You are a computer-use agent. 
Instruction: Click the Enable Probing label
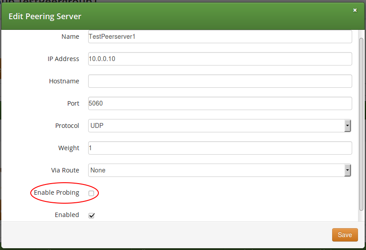click(x=57, y=193)
